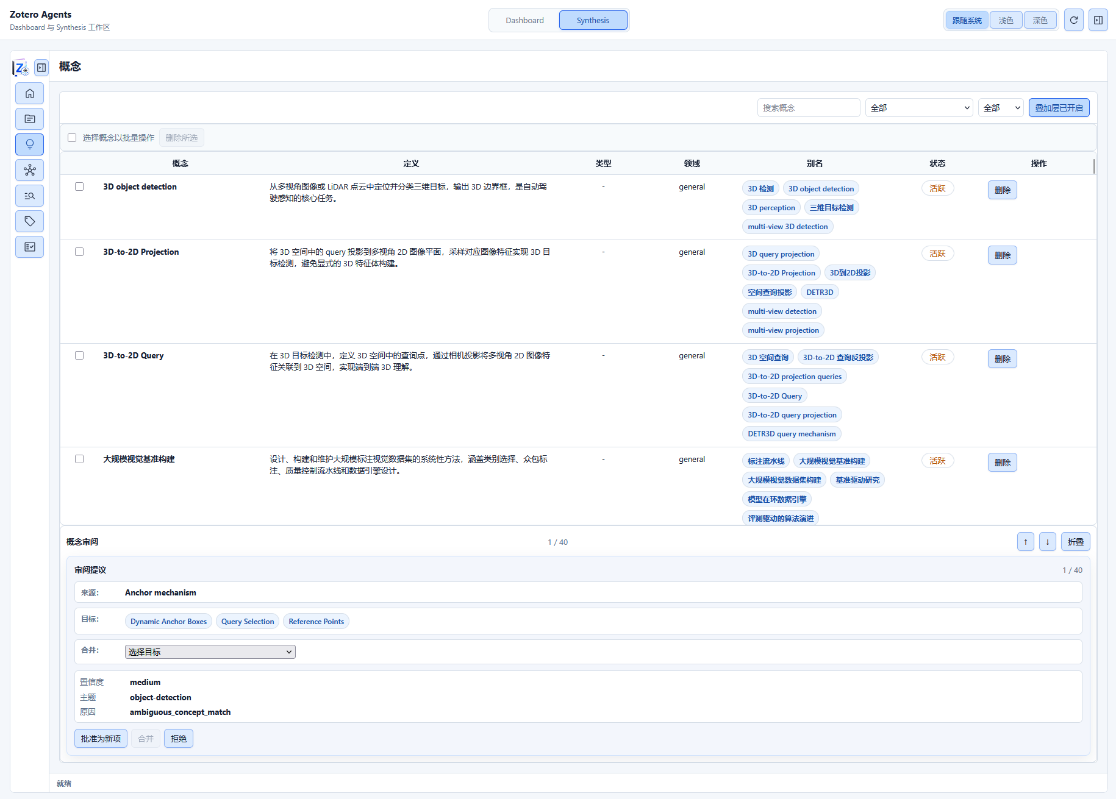Click the 三维目标检测 alias tag
The image size is (1116, 799).
coord(831,208)
